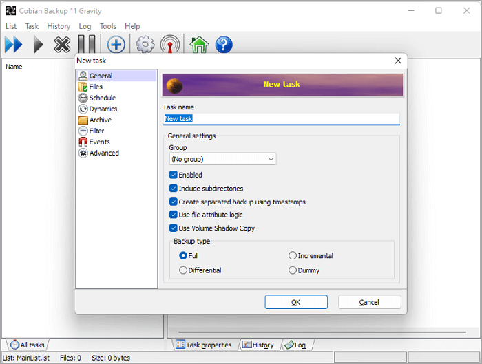Select the Full backup type
The image size is (482, 364).
tap(183, 255)
